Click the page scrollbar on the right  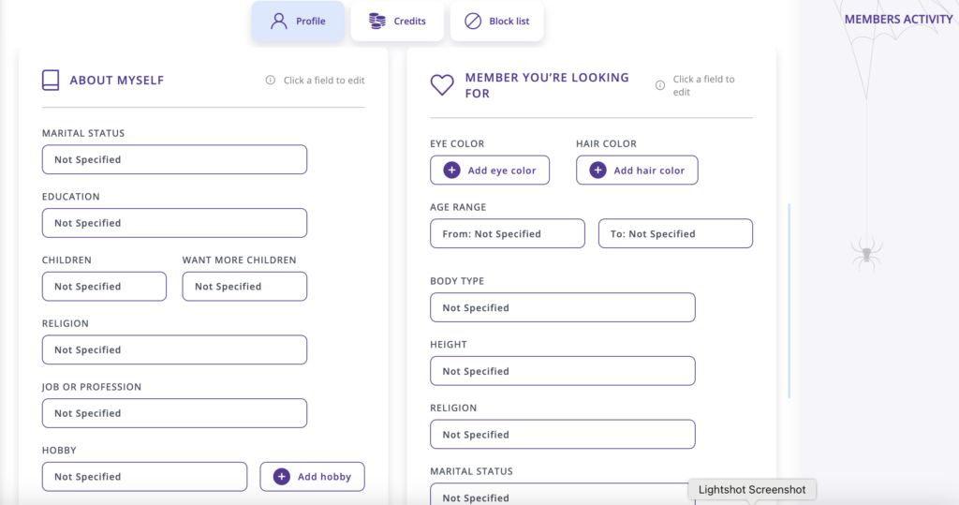tap(789, 300)
